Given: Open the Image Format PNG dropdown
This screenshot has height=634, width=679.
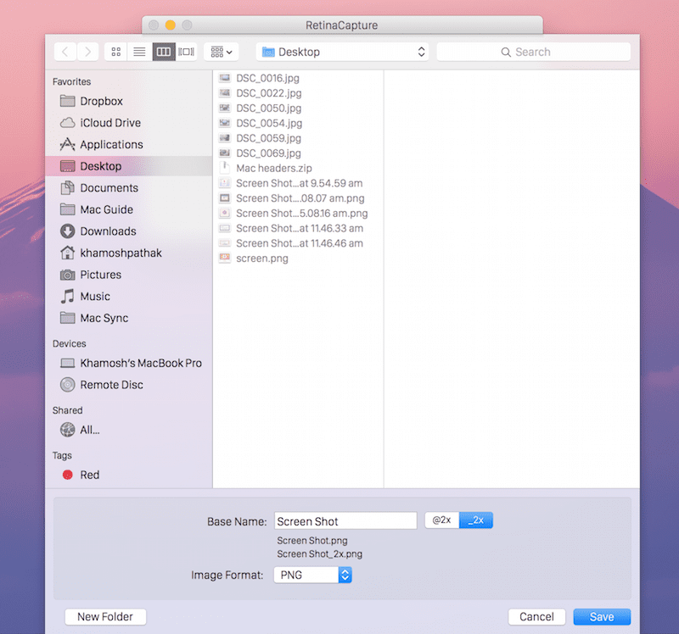Looking at the screenshot, I should point(312,576).
